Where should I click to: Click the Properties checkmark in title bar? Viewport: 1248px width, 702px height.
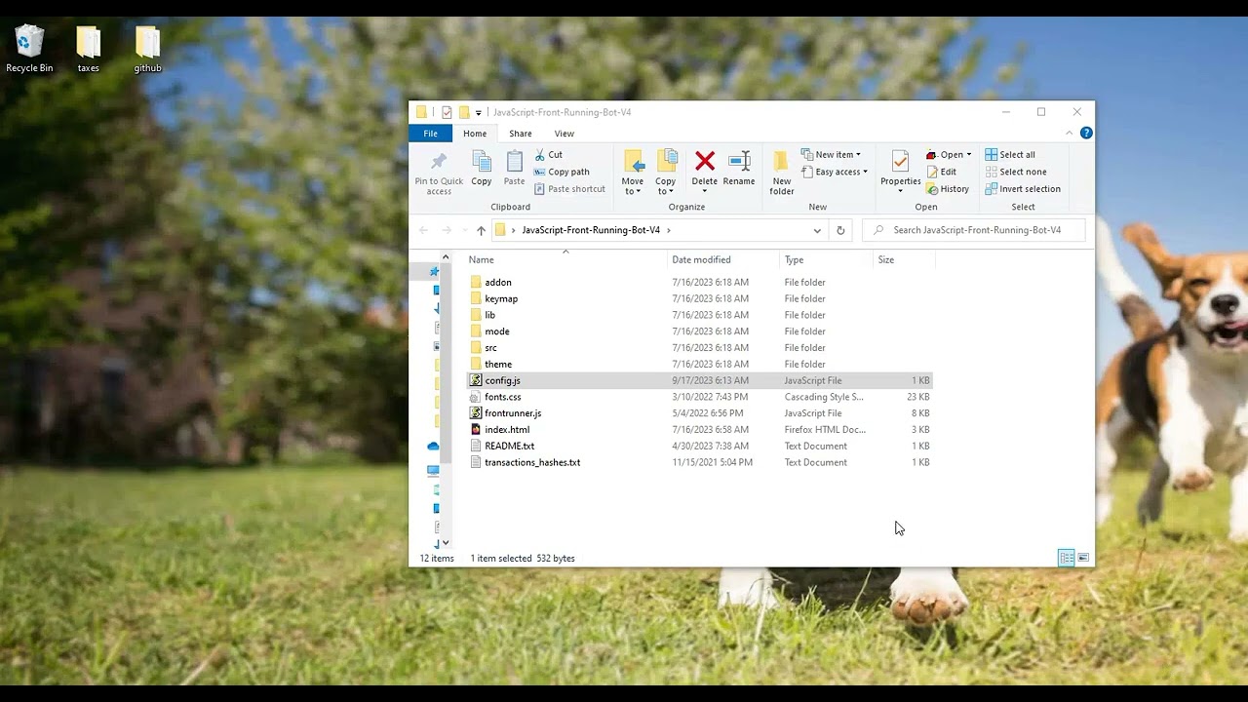[x=447, y=112]
